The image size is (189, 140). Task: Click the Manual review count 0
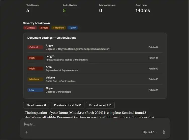coord(101,11)
